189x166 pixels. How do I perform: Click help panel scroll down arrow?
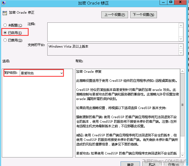[x=183, y=155]
